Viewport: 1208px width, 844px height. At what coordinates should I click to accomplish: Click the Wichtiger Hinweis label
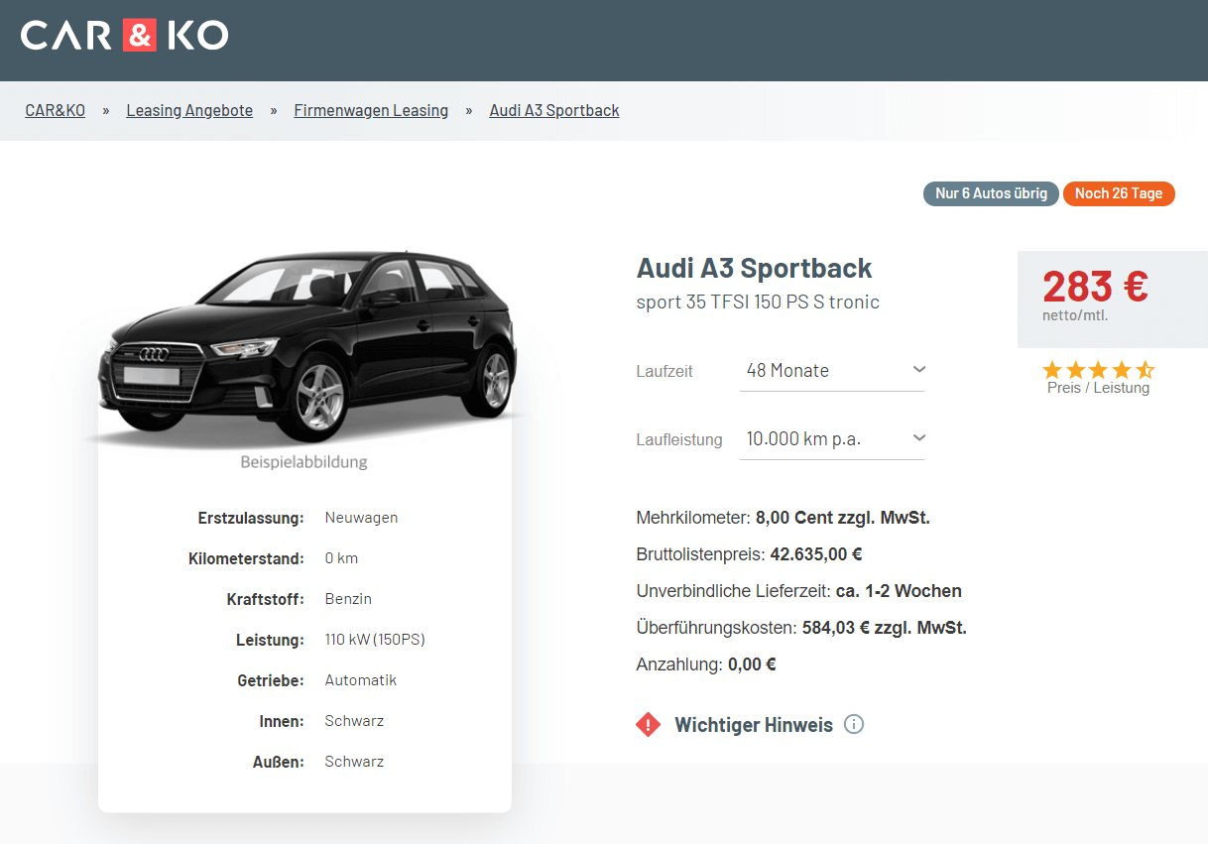pyautogui.click(x=754, y=725)
